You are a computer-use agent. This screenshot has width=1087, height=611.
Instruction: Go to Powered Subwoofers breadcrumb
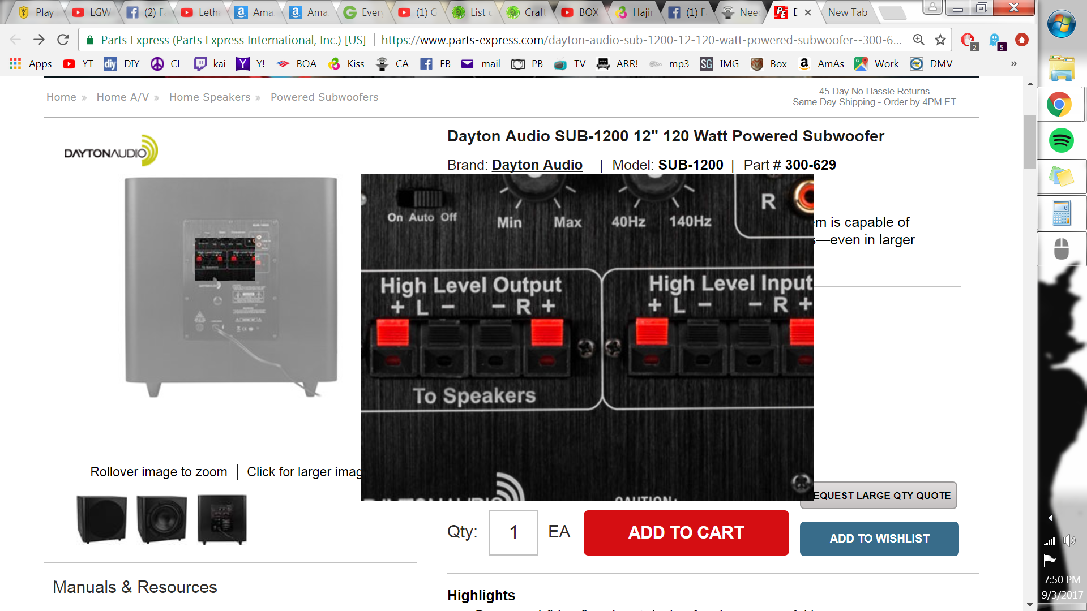324,97
